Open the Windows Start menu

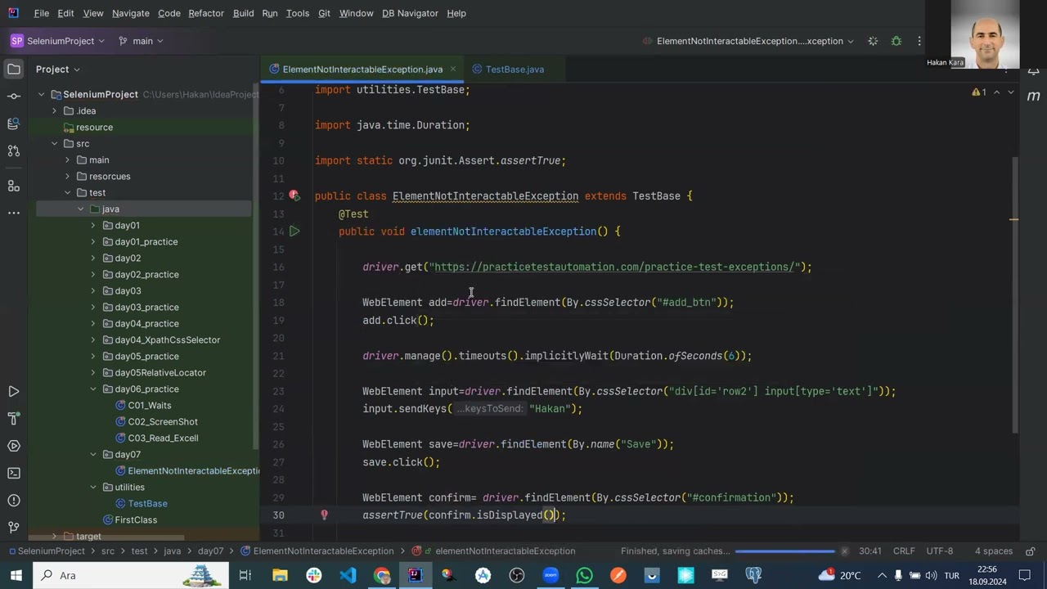16,575
